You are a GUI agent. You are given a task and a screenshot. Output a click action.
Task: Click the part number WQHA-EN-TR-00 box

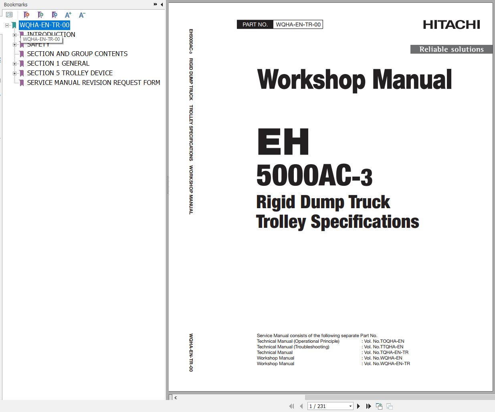tap(298, 24)
